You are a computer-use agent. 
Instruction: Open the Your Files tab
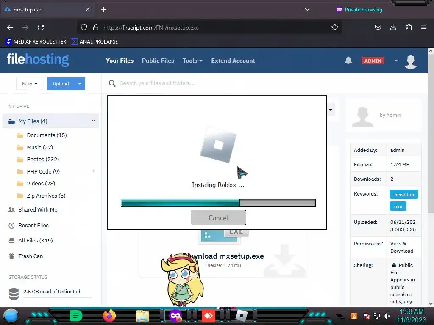[x=120, y=61]
